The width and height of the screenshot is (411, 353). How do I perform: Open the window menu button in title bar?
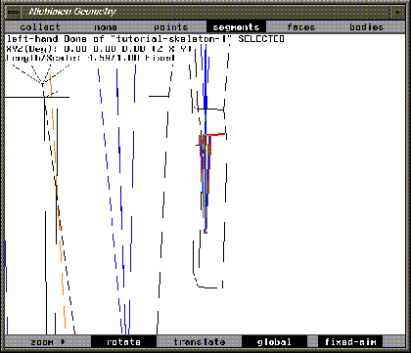14,12
